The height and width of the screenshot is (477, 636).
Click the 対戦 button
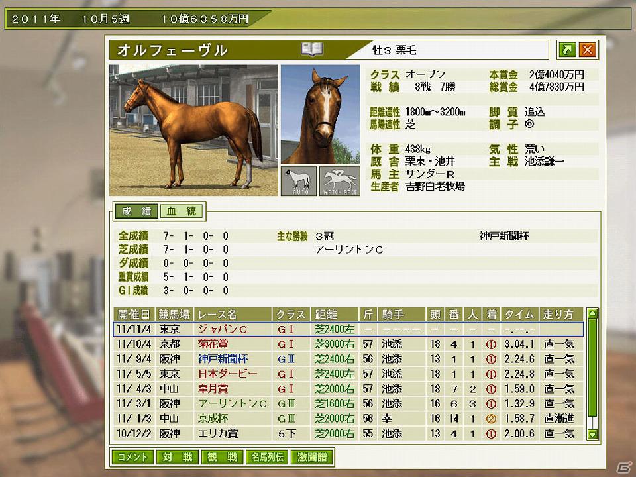click(x=178, y=457)
